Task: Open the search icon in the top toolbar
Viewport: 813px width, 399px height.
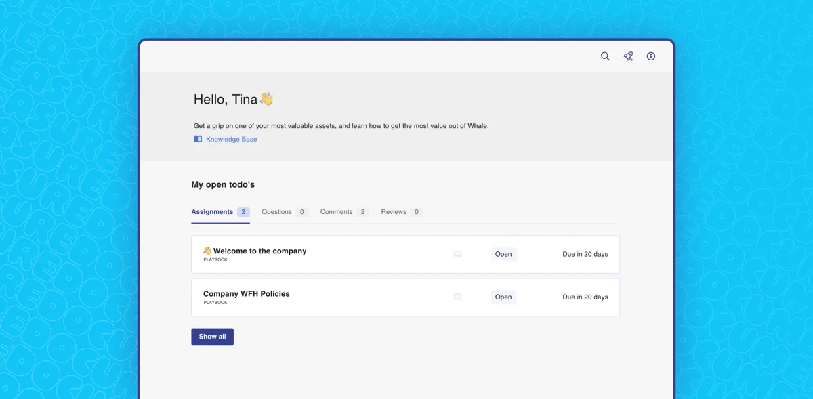Action: (605, 56)
